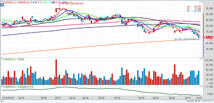Maximize the 거래량 volume pane
This screenshot has height=103, width=214.
point(200,59)
